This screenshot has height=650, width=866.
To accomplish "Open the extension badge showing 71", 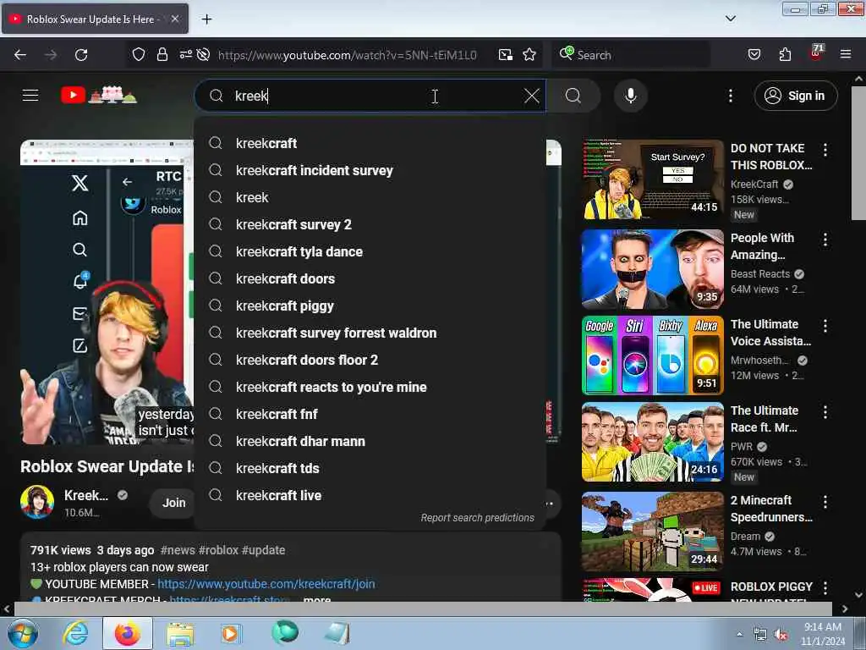I will click(816, 53).
